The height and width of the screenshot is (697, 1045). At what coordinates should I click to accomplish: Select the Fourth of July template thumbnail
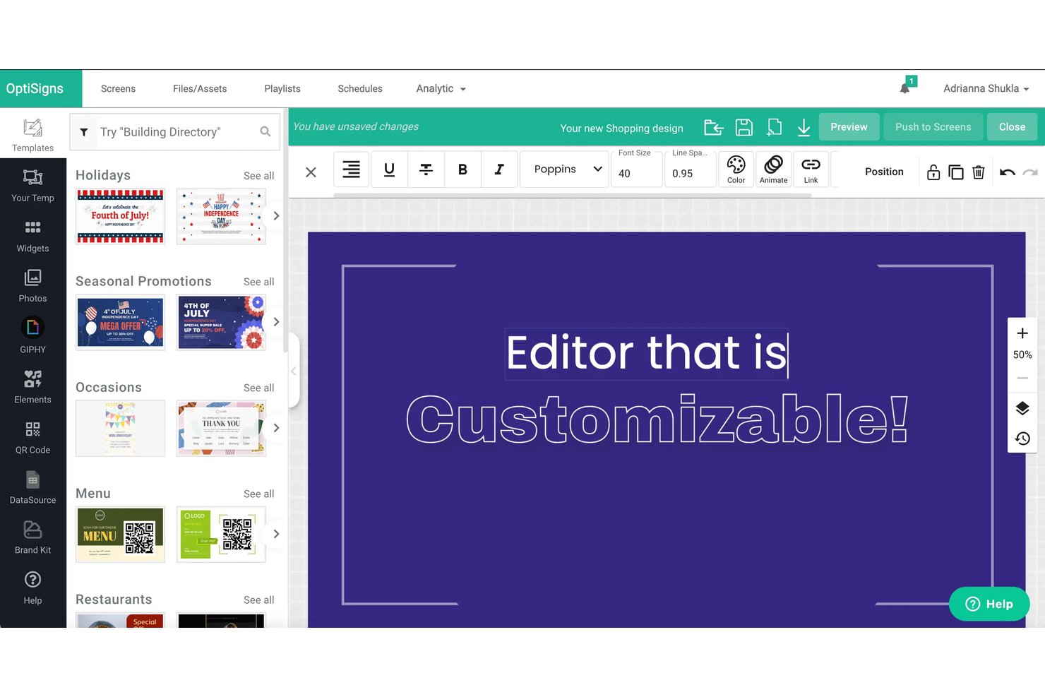point(121,216)
